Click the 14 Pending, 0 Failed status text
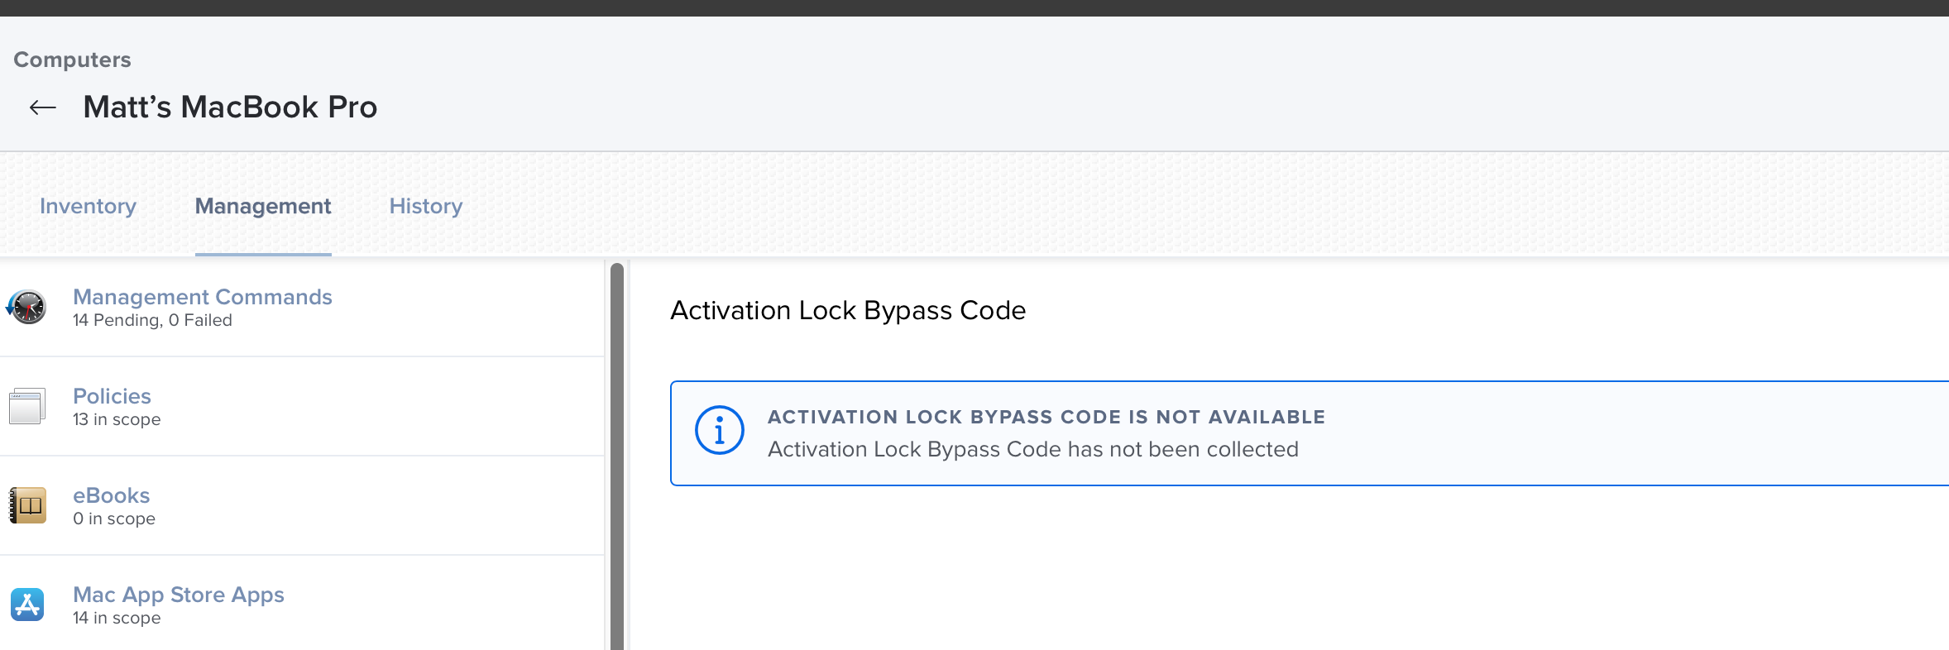This screenshot has height=650, width=1949. [x=152, y=320]
